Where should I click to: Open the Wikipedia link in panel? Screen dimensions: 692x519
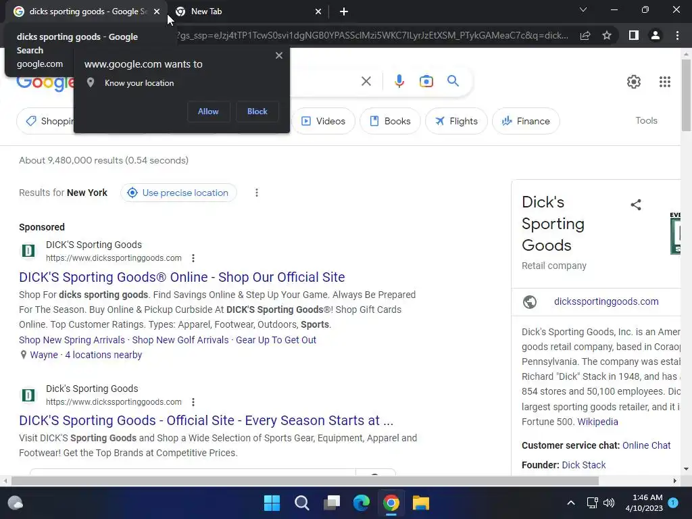pos(597,422)
